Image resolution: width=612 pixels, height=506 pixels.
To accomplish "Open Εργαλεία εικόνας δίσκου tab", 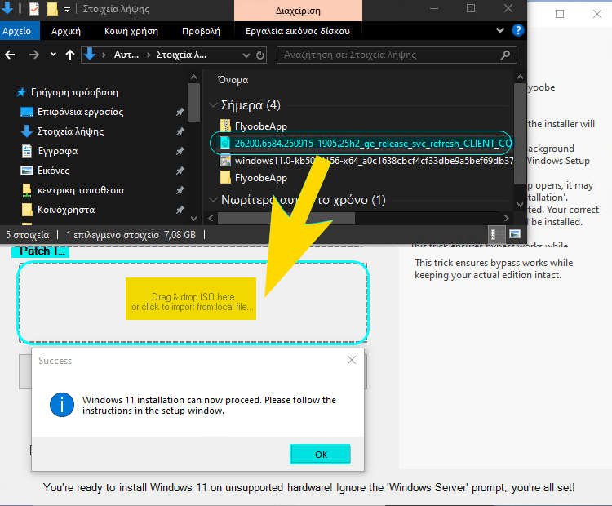I will 298,31.
